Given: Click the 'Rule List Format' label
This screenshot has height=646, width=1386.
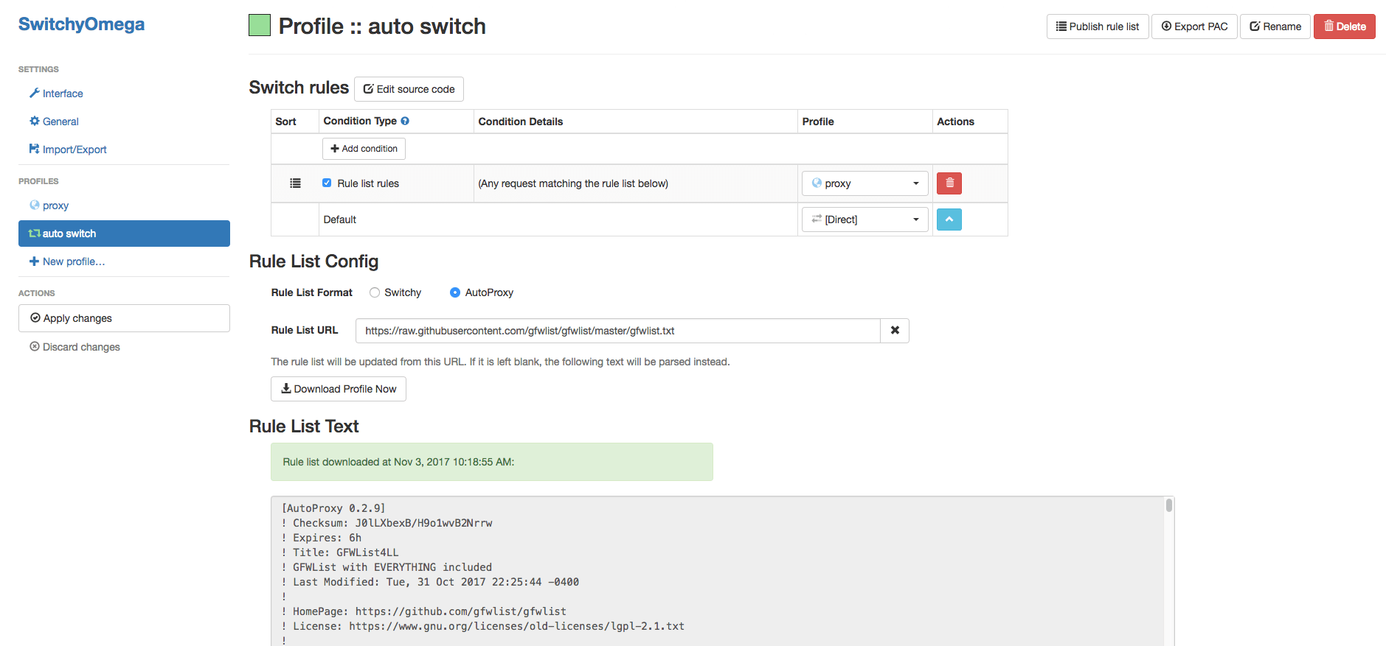Looking at the screenshot, I should [x=312, y=292].
